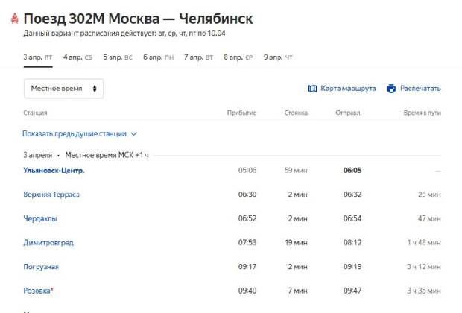Open the 8 апр. ср date tab
The width and height of the screenshot is (462, 313).
coord(238,57)
